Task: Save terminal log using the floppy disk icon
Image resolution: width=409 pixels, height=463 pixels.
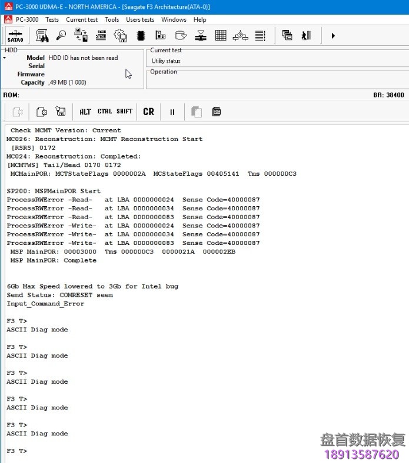Action: 60,112
